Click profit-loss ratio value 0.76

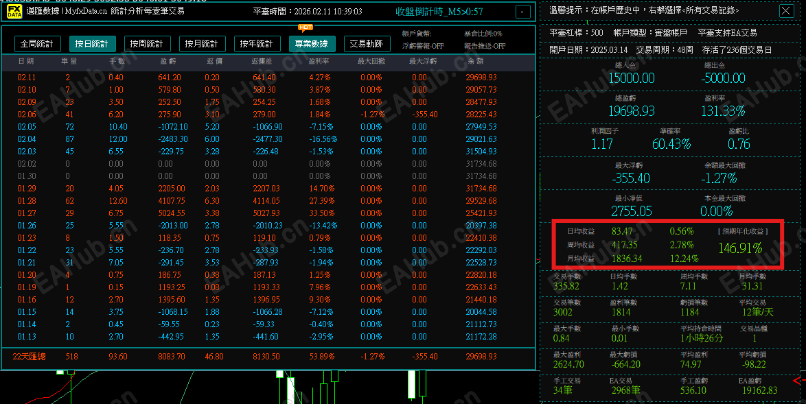[739, 144]
